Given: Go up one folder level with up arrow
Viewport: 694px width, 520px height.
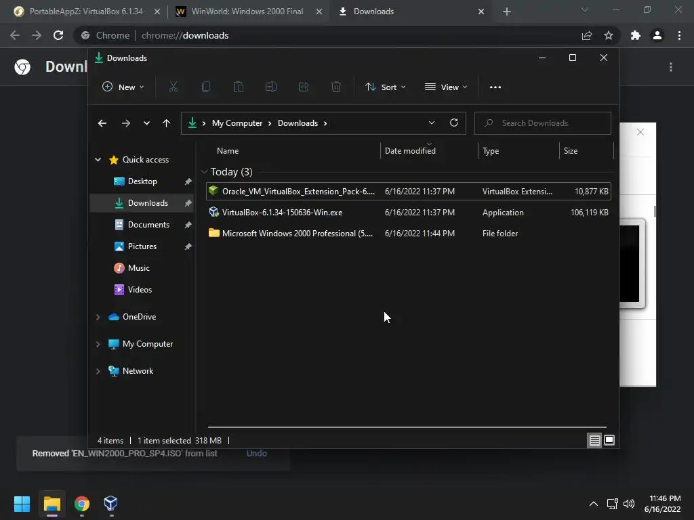Looking at the screenshot, I should (x=167, y=123).
